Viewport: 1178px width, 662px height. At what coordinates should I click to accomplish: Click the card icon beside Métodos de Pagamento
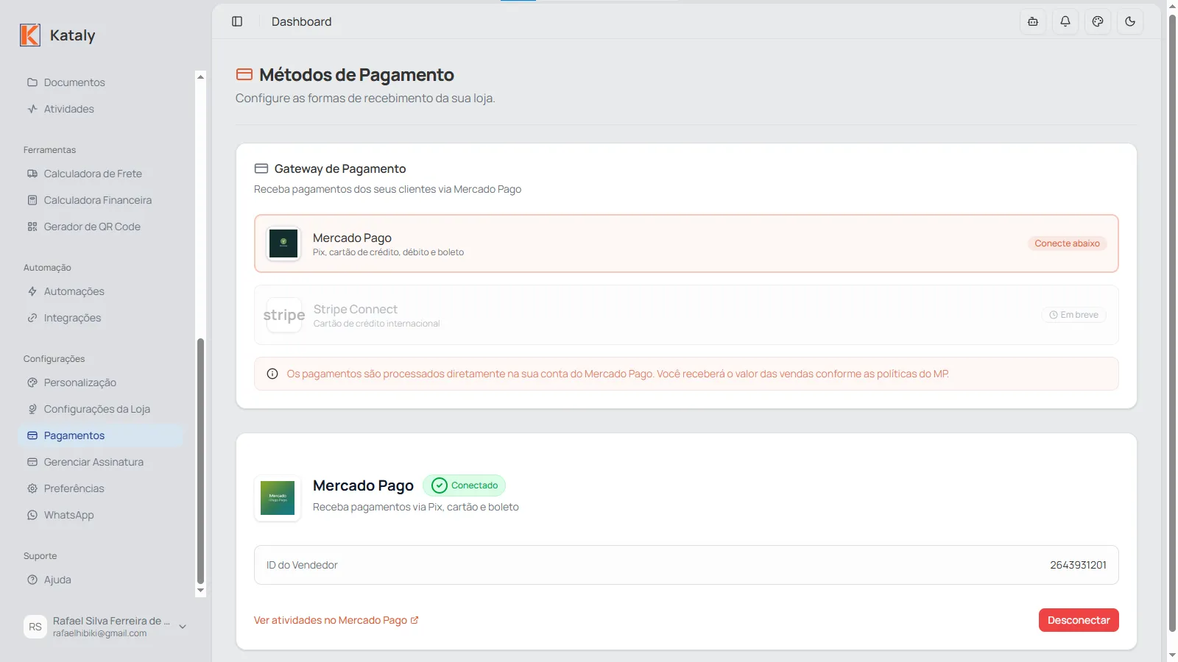(244, 74)
